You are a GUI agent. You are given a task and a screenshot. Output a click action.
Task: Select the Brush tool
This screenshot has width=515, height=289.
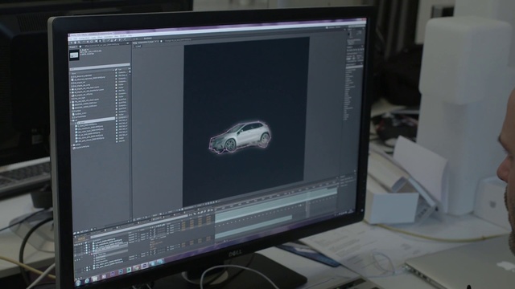109,41
